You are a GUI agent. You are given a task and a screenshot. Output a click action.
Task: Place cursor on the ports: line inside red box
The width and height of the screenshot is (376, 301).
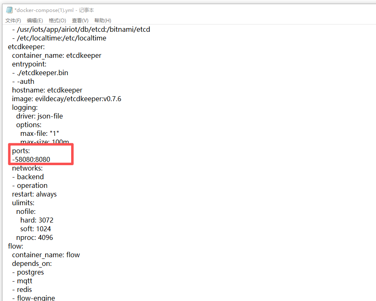(x=21, y=151)
